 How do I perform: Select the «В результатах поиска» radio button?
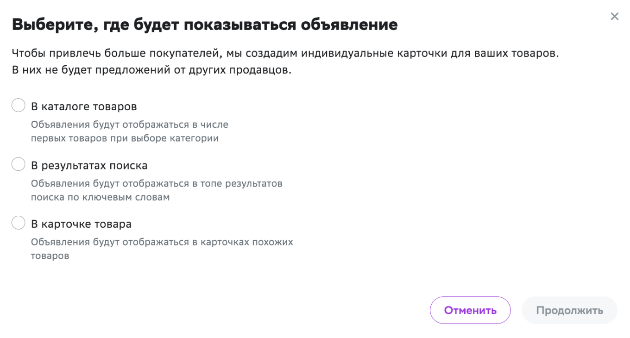tap(18, 164)
